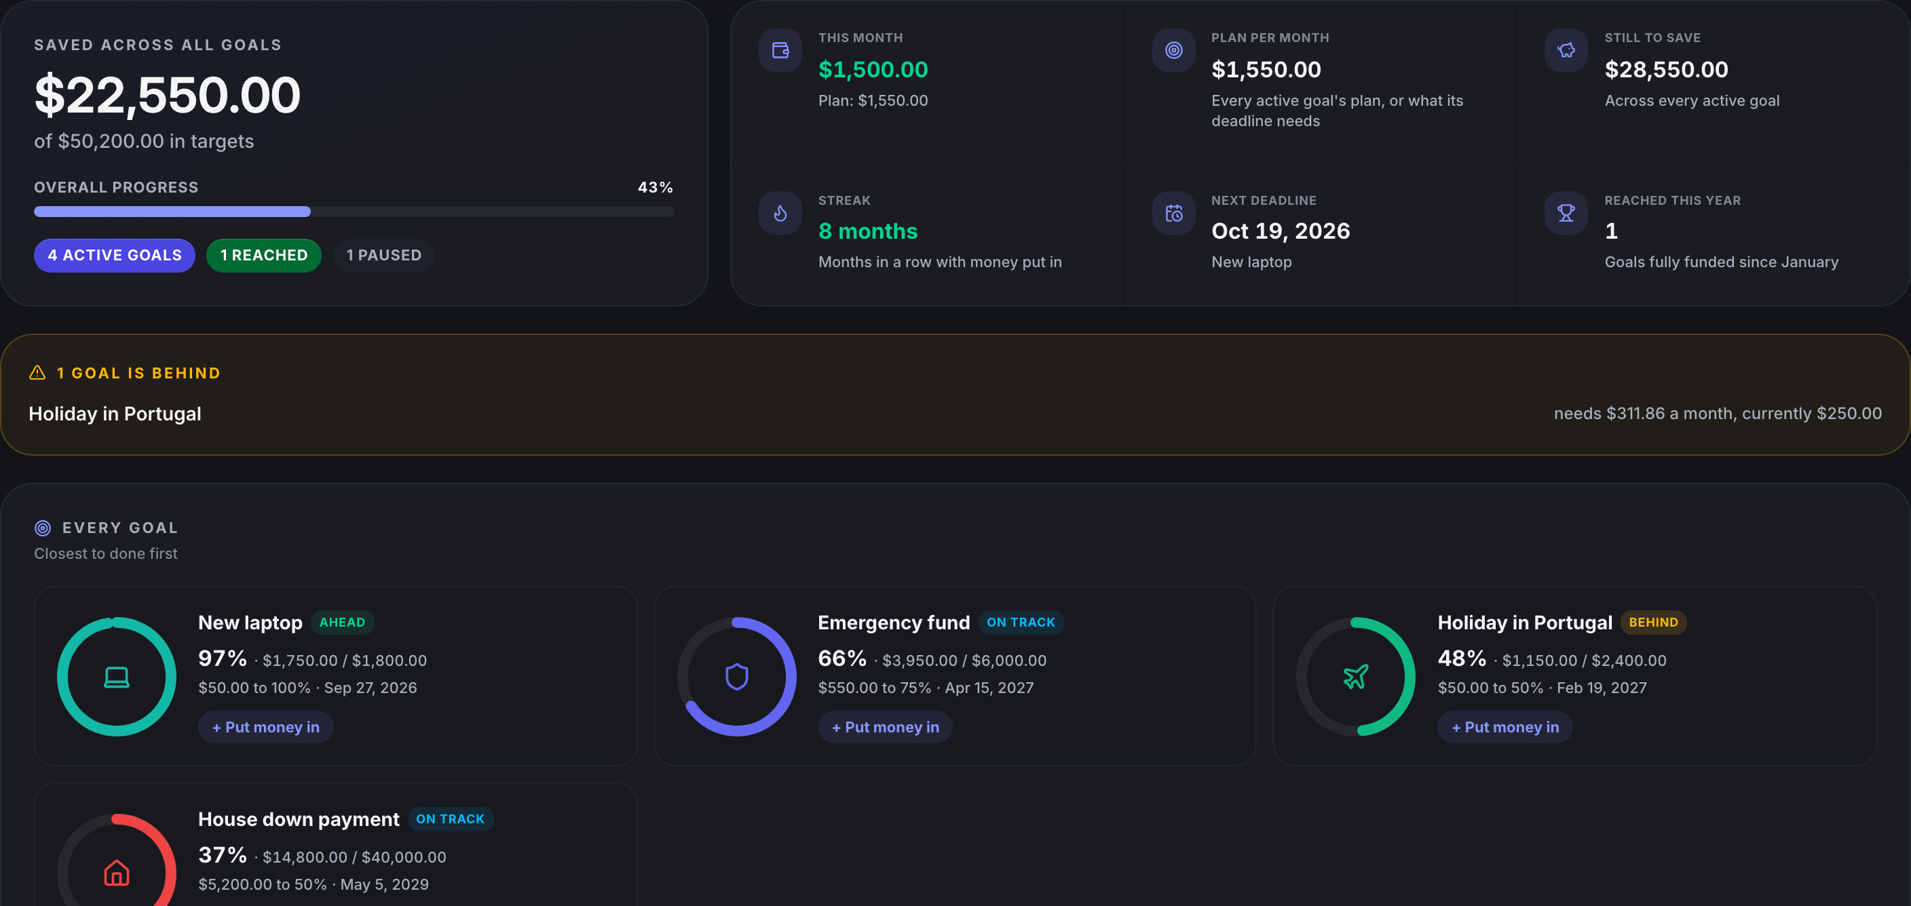Put money in the Emergency fund goal

885,728
